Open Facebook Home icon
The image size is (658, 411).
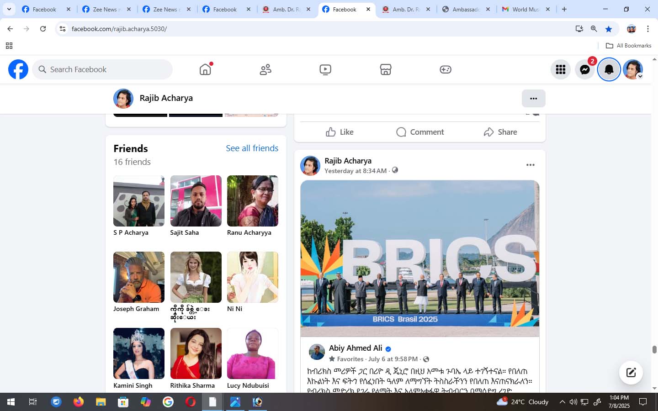(x=205, y=69)
